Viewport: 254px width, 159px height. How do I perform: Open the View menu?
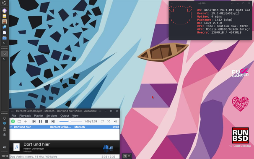[x=75, y=116]
